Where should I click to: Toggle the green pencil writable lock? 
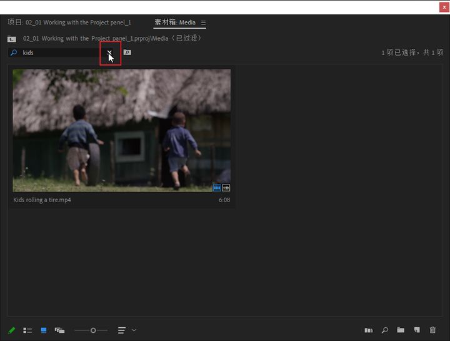(x=12, y=330)
